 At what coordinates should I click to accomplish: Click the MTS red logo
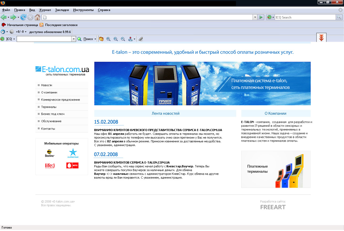72,165
